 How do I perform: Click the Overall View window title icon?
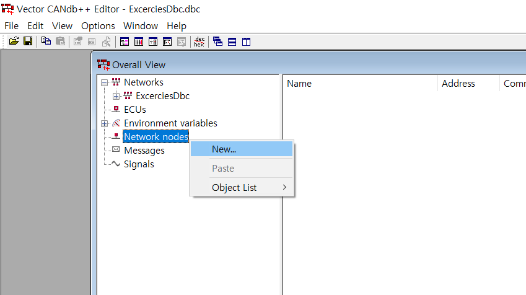click(x=103, y=64)
